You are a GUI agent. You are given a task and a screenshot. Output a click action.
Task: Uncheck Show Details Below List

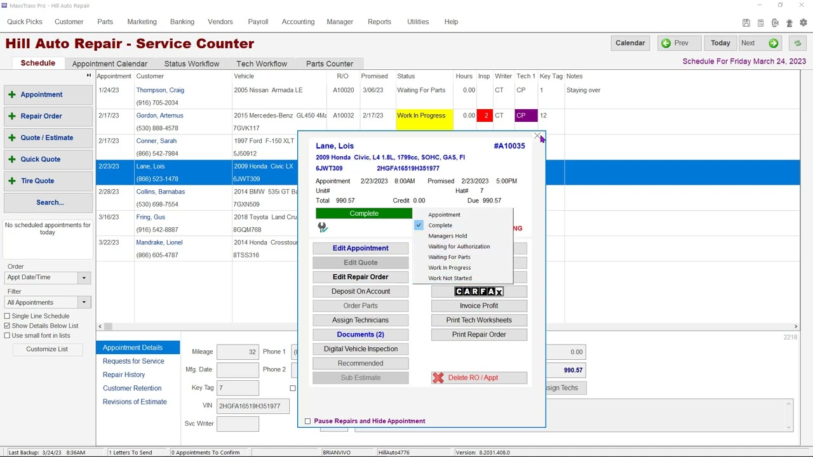click(x=7, y=326)
